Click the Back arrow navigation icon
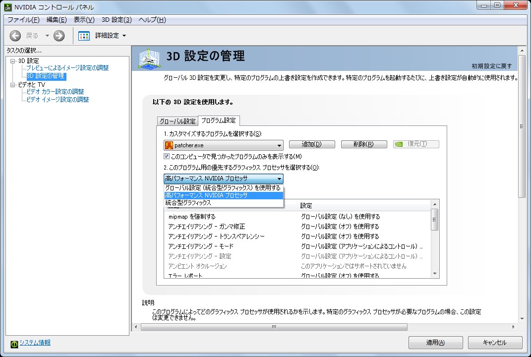 tap(15, 36)
